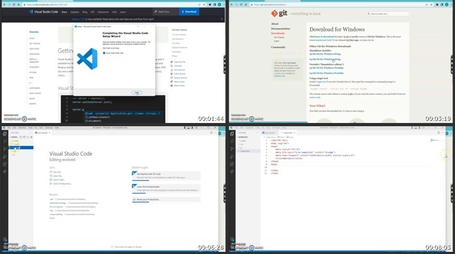Open Help menu in VS Code welcome window
The width and height of the screenshot is (455, 254).
click(57, 127)
